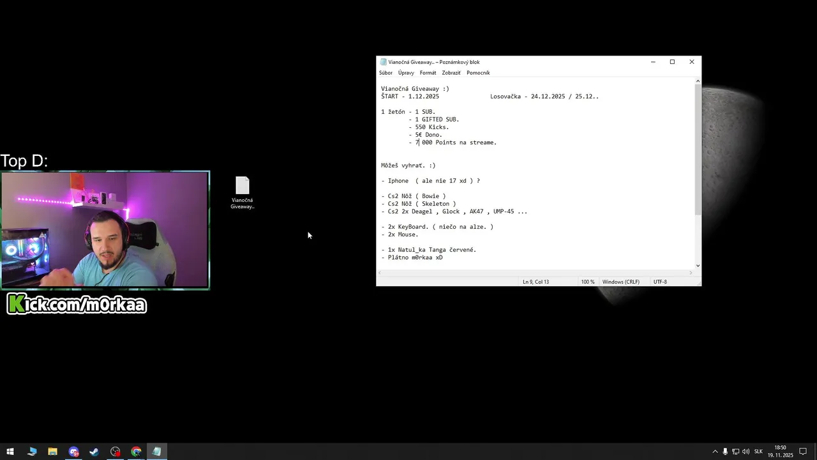
Task: Click the '000 Points na streame.' line
Action: pyautogui.click(x=459, y=142)
